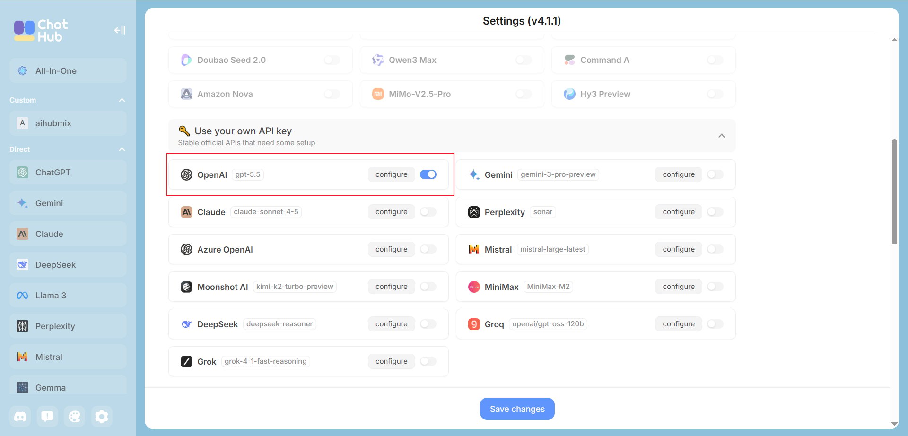
Task: Collapse the Custom sidebar group
Action: (x=122, y=100)
